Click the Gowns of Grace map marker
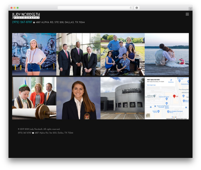 [166, 99]
